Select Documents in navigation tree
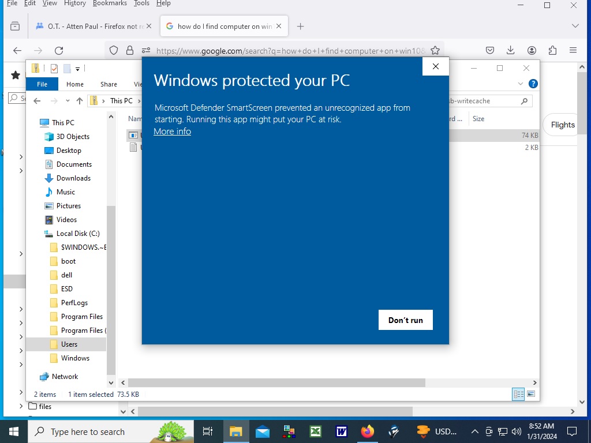Image resolution: width=591 pixels, height=443 pixels. [x=74, y=164]
